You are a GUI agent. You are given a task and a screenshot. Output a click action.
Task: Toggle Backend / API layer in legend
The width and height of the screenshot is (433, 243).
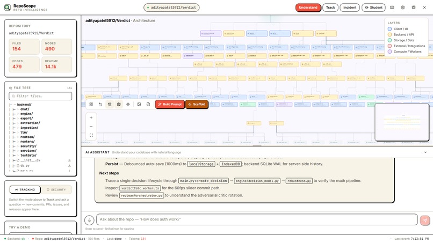tap(401, 34)
